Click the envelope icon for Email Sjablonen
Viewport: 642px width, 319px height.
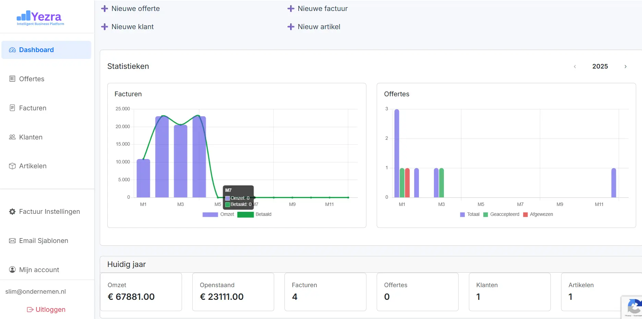click(12, 241)
